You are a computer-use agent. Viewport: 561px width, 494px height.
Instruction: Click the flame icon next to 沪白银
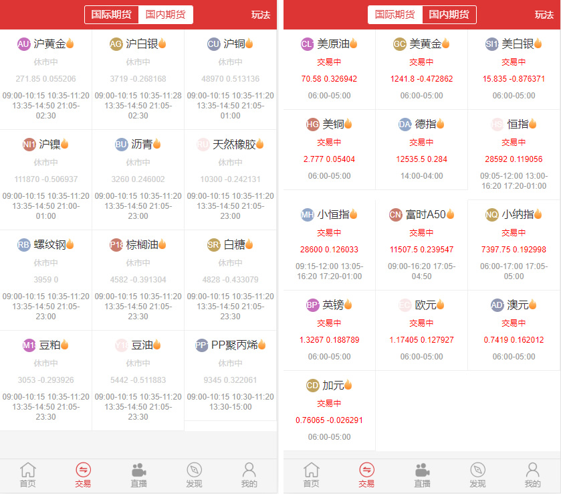click(x=162, y=44)
